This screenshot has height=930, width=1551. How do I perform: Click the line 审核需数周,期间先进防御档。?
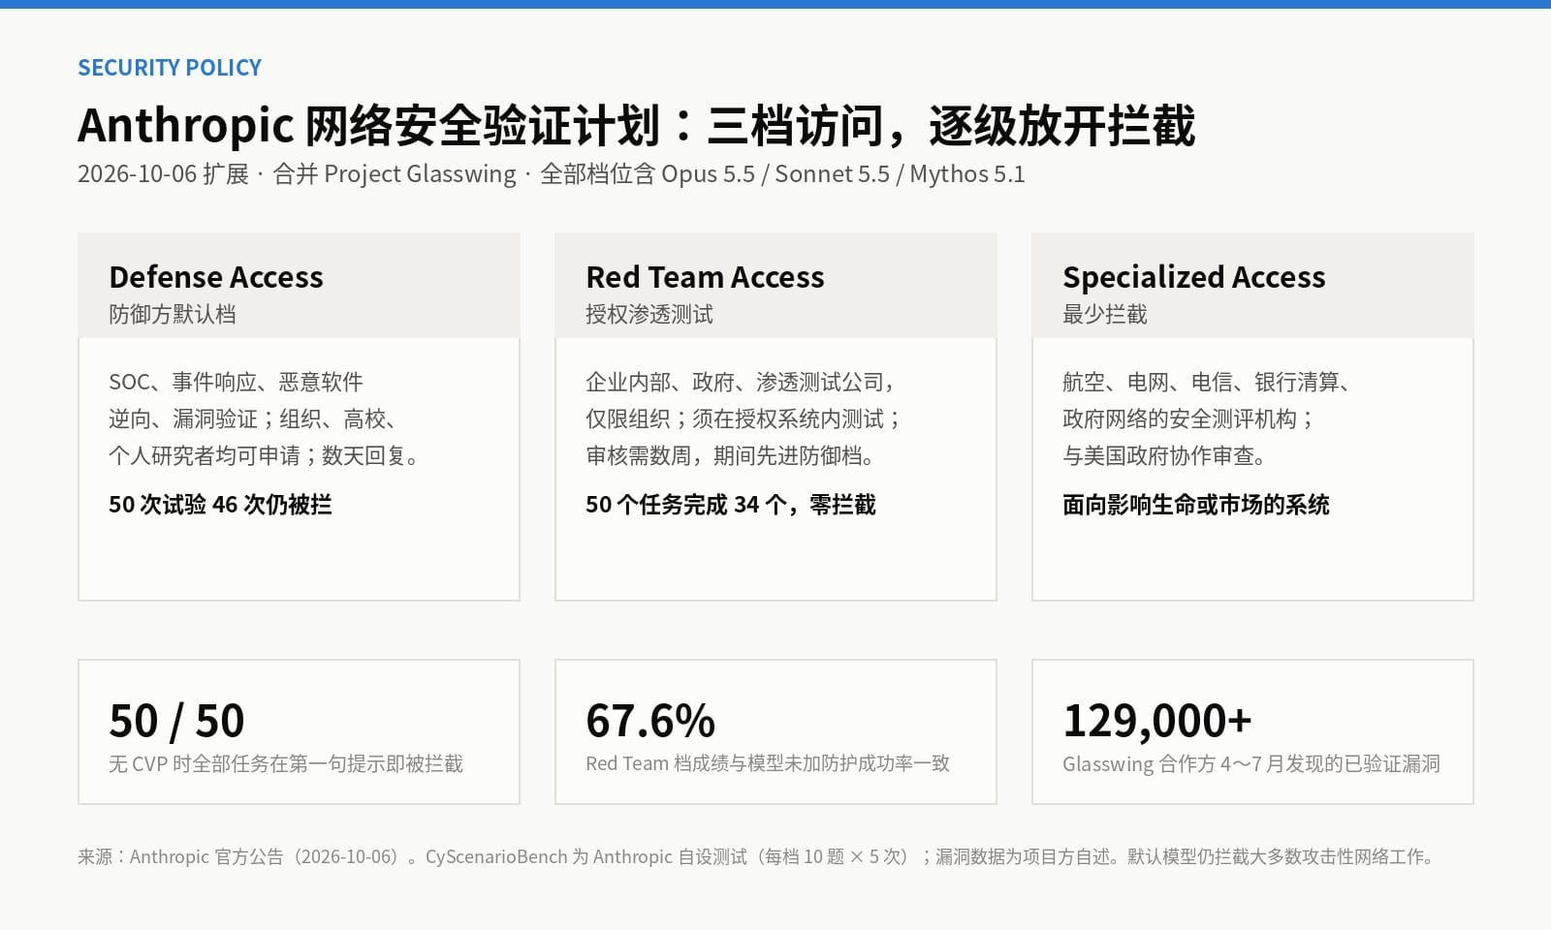pyautogui.click(x=733, y=455)
